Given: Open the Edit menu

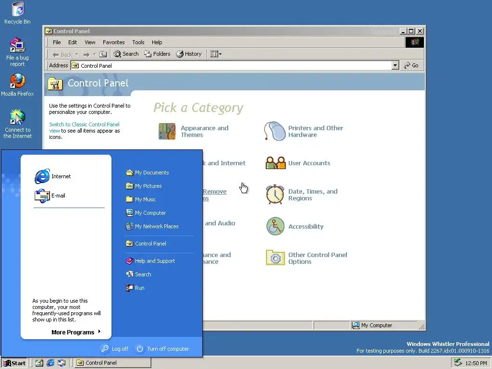Looking at the screenshot, I should 73,42.
